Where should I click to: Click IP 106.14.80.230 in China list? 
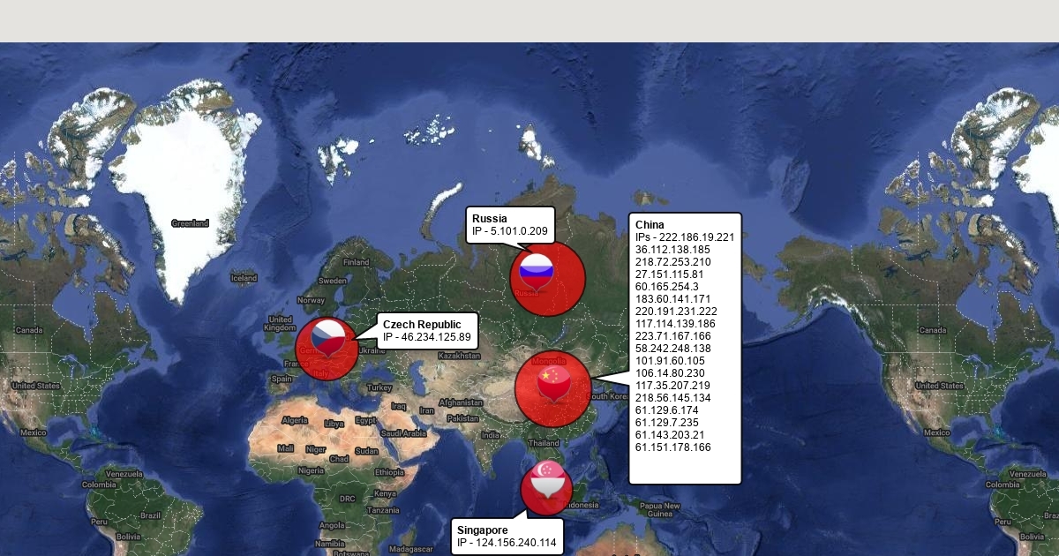click(670, 373)
